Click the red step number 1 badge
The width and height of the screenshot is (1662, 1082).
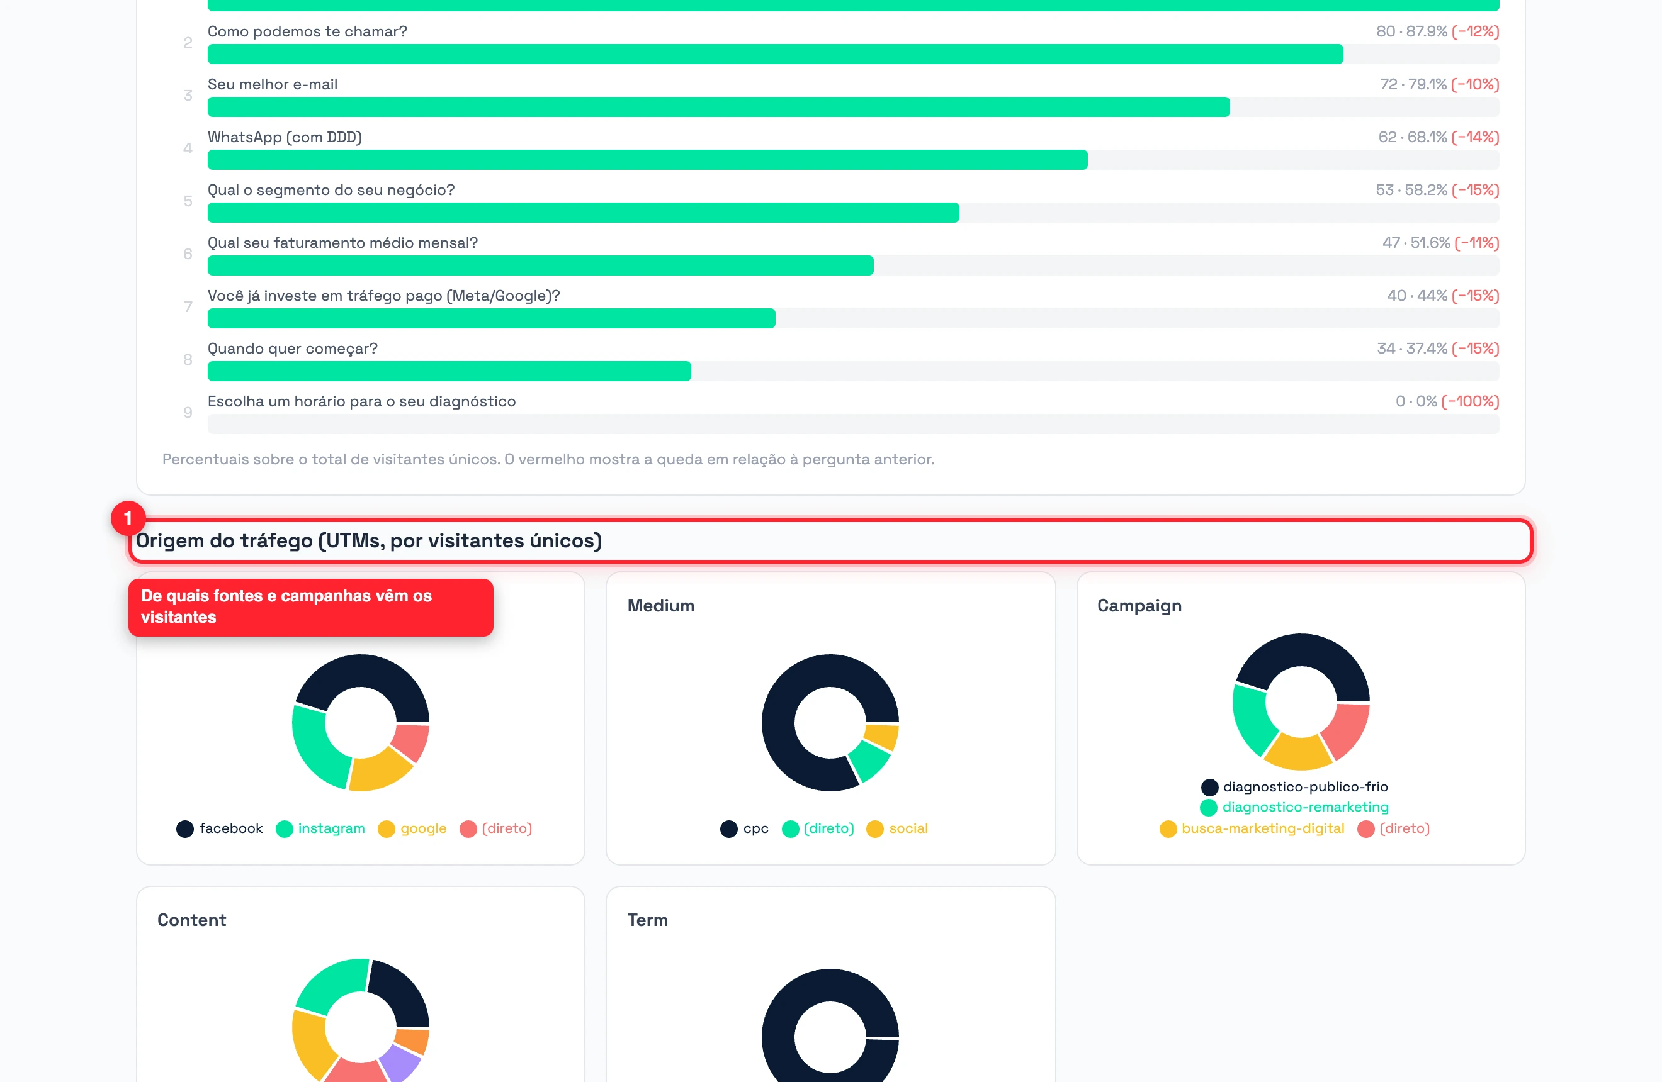128,518
